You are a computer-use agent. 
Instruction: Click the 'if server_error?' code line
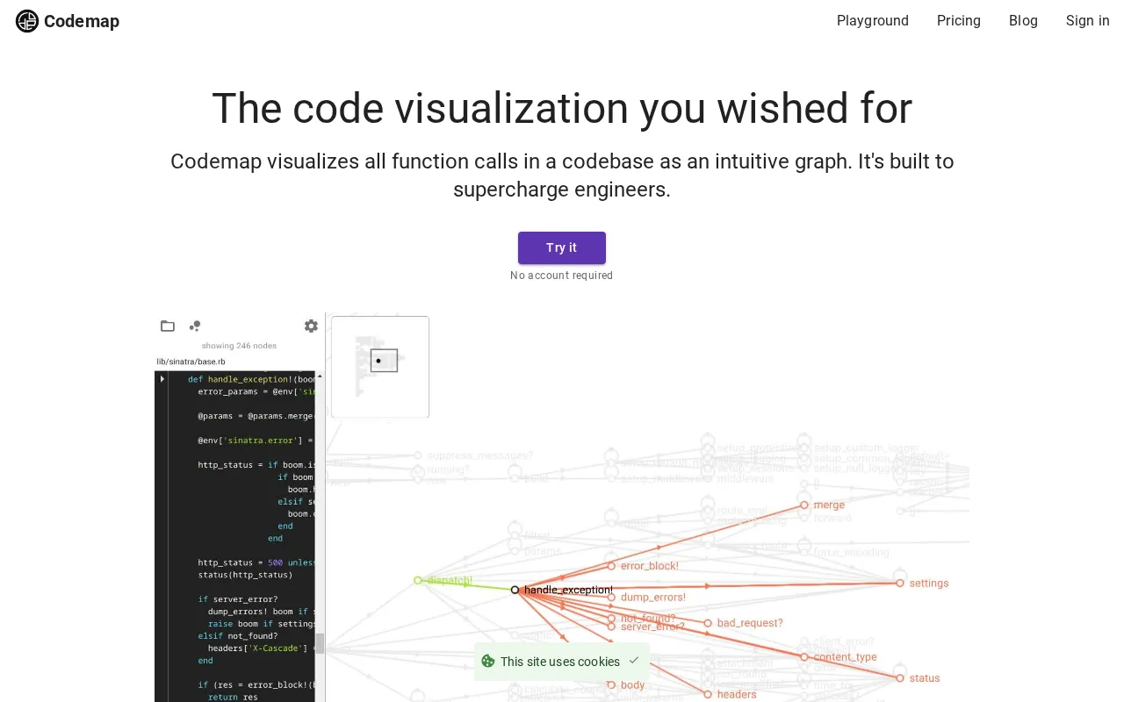coord(238,599)
